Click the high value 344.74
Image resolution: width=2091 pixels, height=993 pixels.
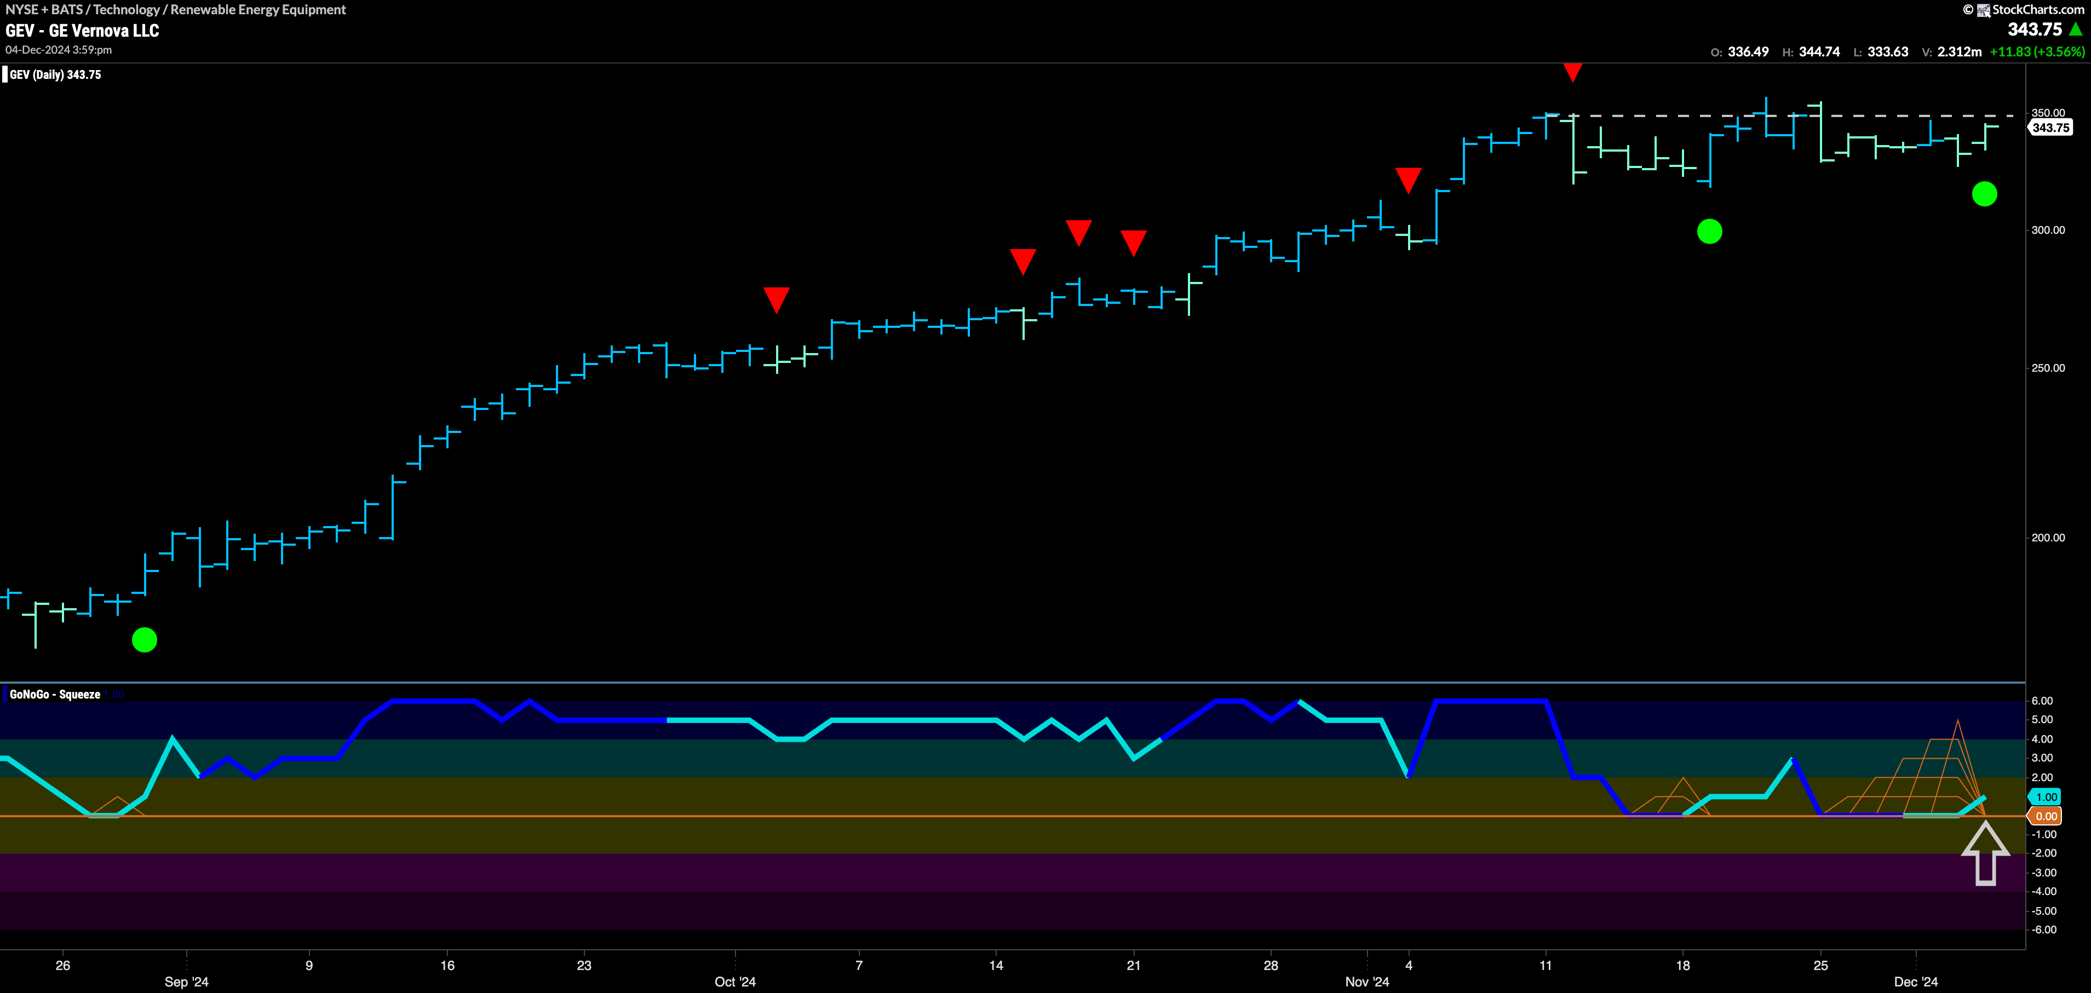[x=1819, y=52]
